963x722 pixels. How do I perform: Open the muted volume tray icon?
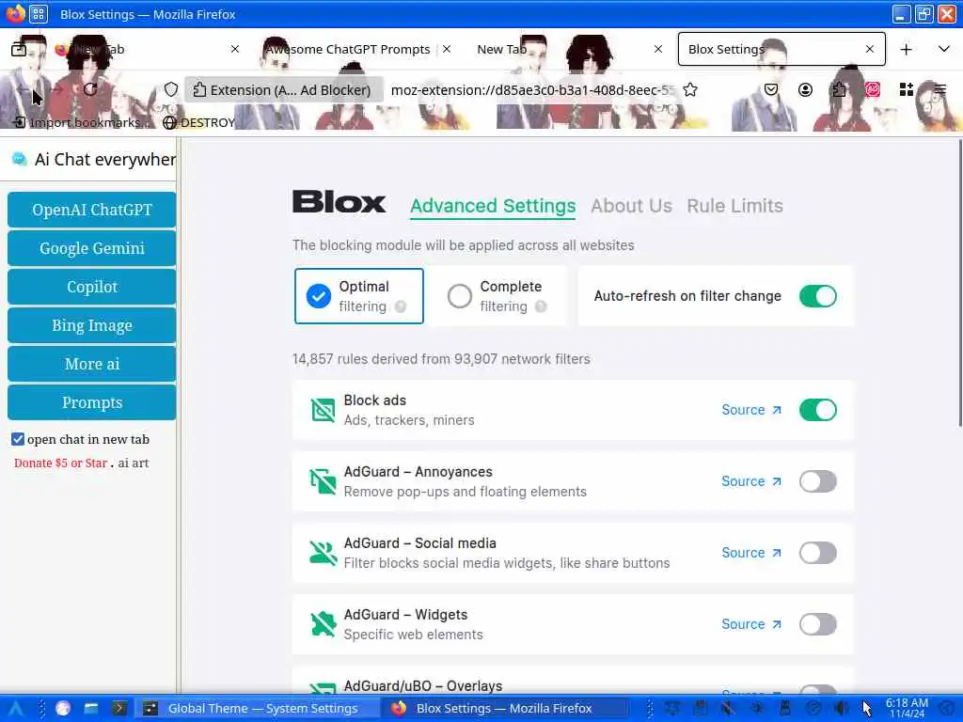pos(729,709)
